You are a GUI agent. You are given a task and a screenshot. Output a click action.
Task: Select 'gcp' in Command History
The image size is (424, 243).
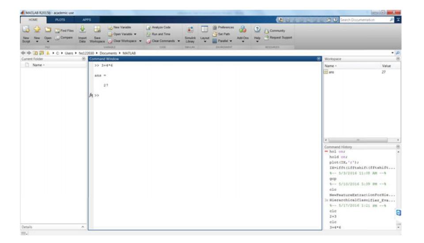333,178
